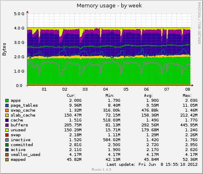Image resolution: width=203 pixels, height=174 pixels.
Task: Click the 'Munin 1.4.5' footer text
Action: pyautogui.click(x=101, y=169)
